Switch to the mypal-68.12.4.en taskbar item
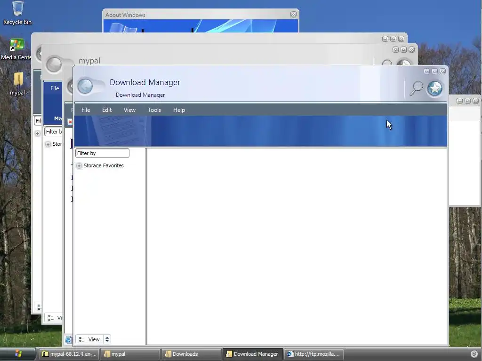Screen dimensions: 482x361 click(69, 354)
